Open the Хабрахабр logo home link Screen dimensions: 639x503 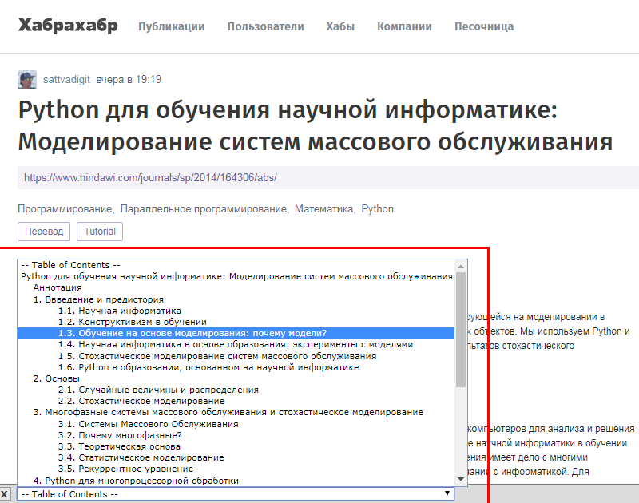tap(68, 26)
